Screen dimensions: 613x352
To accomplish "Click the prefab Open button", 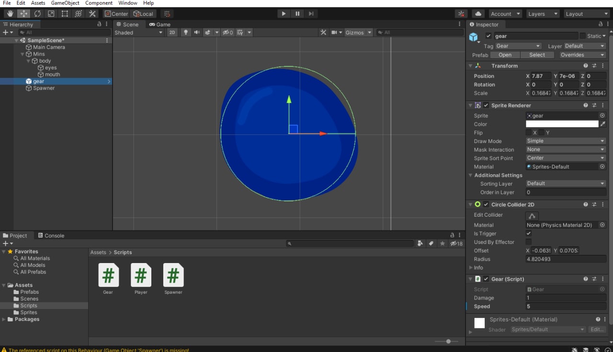I will point(505,55).
